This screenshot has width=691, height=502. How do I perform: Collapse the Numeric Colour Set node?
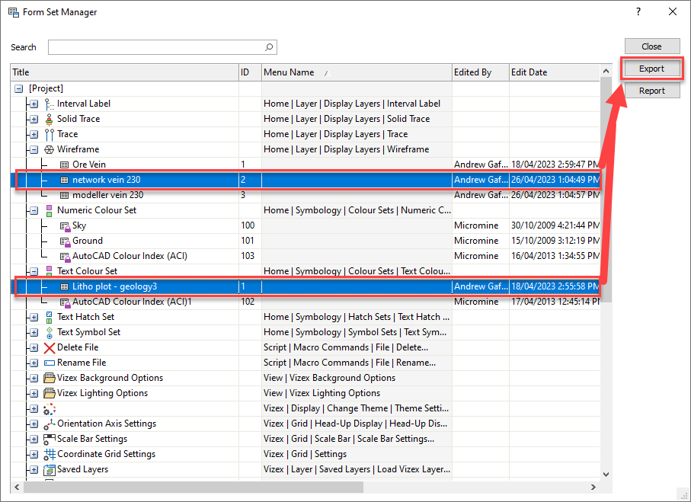click(x=34, y=210)
